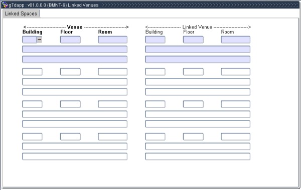Focus the highlighted Venue Building field
The image size is (301, 190).
pyautogui.click(x=30, y=39)
